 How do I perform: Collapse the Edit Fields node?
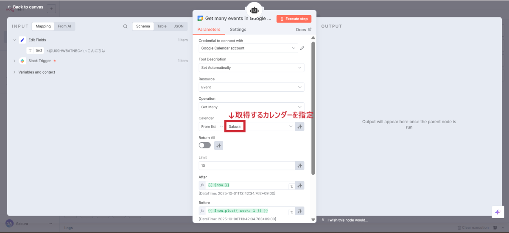point(14,40)
